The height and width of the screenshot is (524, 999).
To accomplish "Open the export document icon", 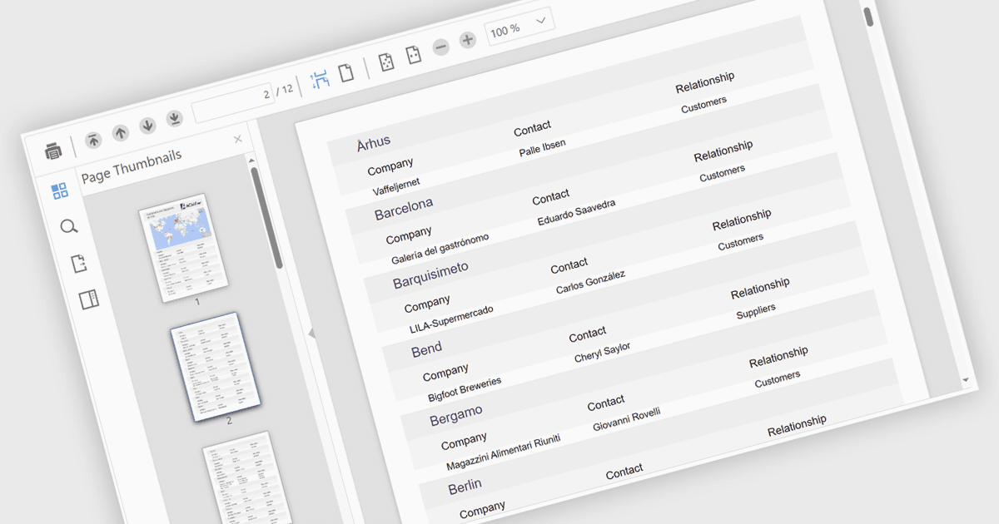I will pyautogui.click(x=79, y=264).
